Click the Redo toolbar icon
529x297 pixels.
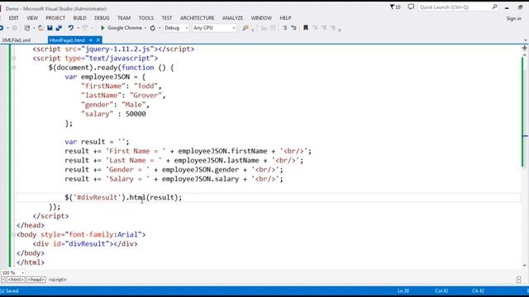[84, 28]
